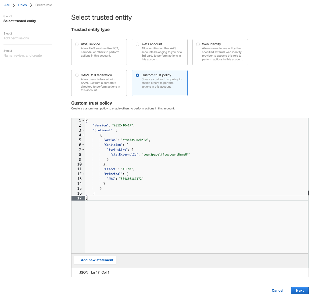
Task: Navigate to Roles via breadcrumb
Action: (x=22, y=5)
